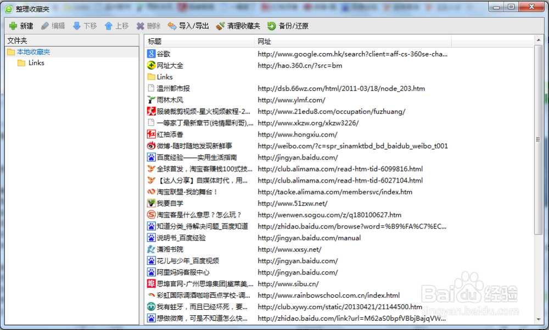549x330 pixels.
Task: Click the 一等家丁最新章节 page icon
Action: point(152,123)
